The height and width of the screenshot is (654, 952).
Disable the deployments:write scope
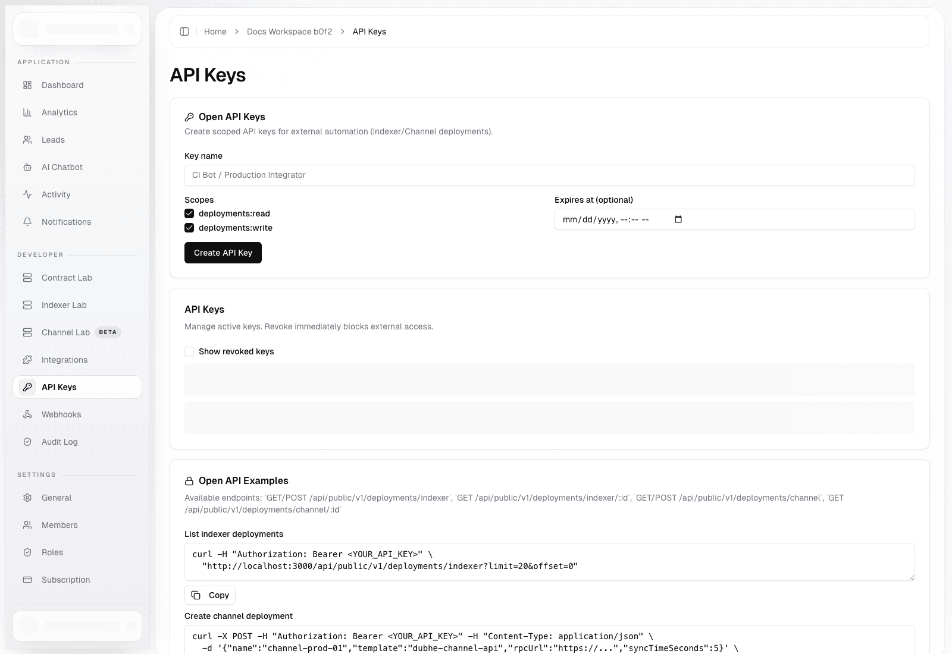click(x=189, y=228)
